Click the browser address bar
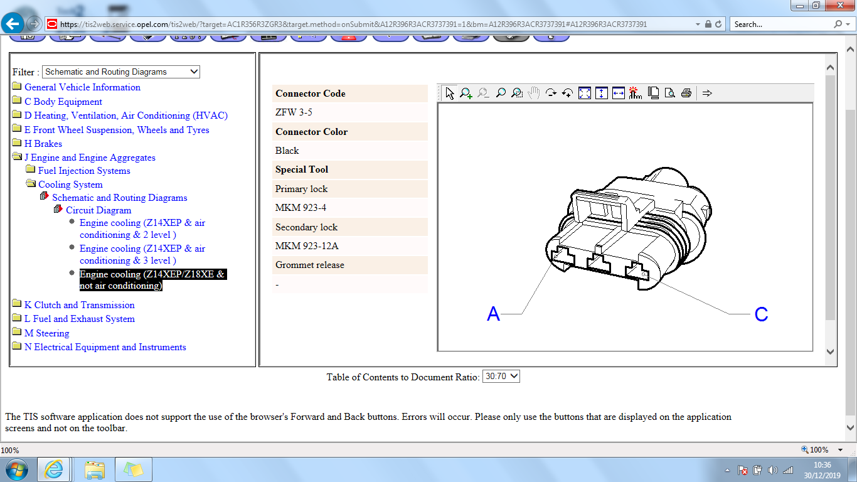Screen dimensions: 857x482 pos(376,24)
